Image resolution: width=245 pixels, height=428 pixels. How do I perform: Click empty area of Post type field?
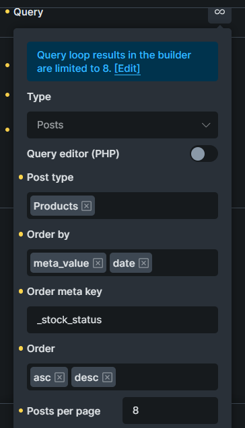click(156, 206)
